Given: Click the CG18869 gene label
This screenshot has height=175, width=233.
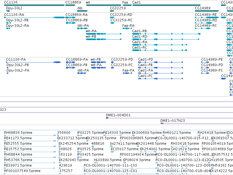Looking at the screenshot, I should [73, 2].
